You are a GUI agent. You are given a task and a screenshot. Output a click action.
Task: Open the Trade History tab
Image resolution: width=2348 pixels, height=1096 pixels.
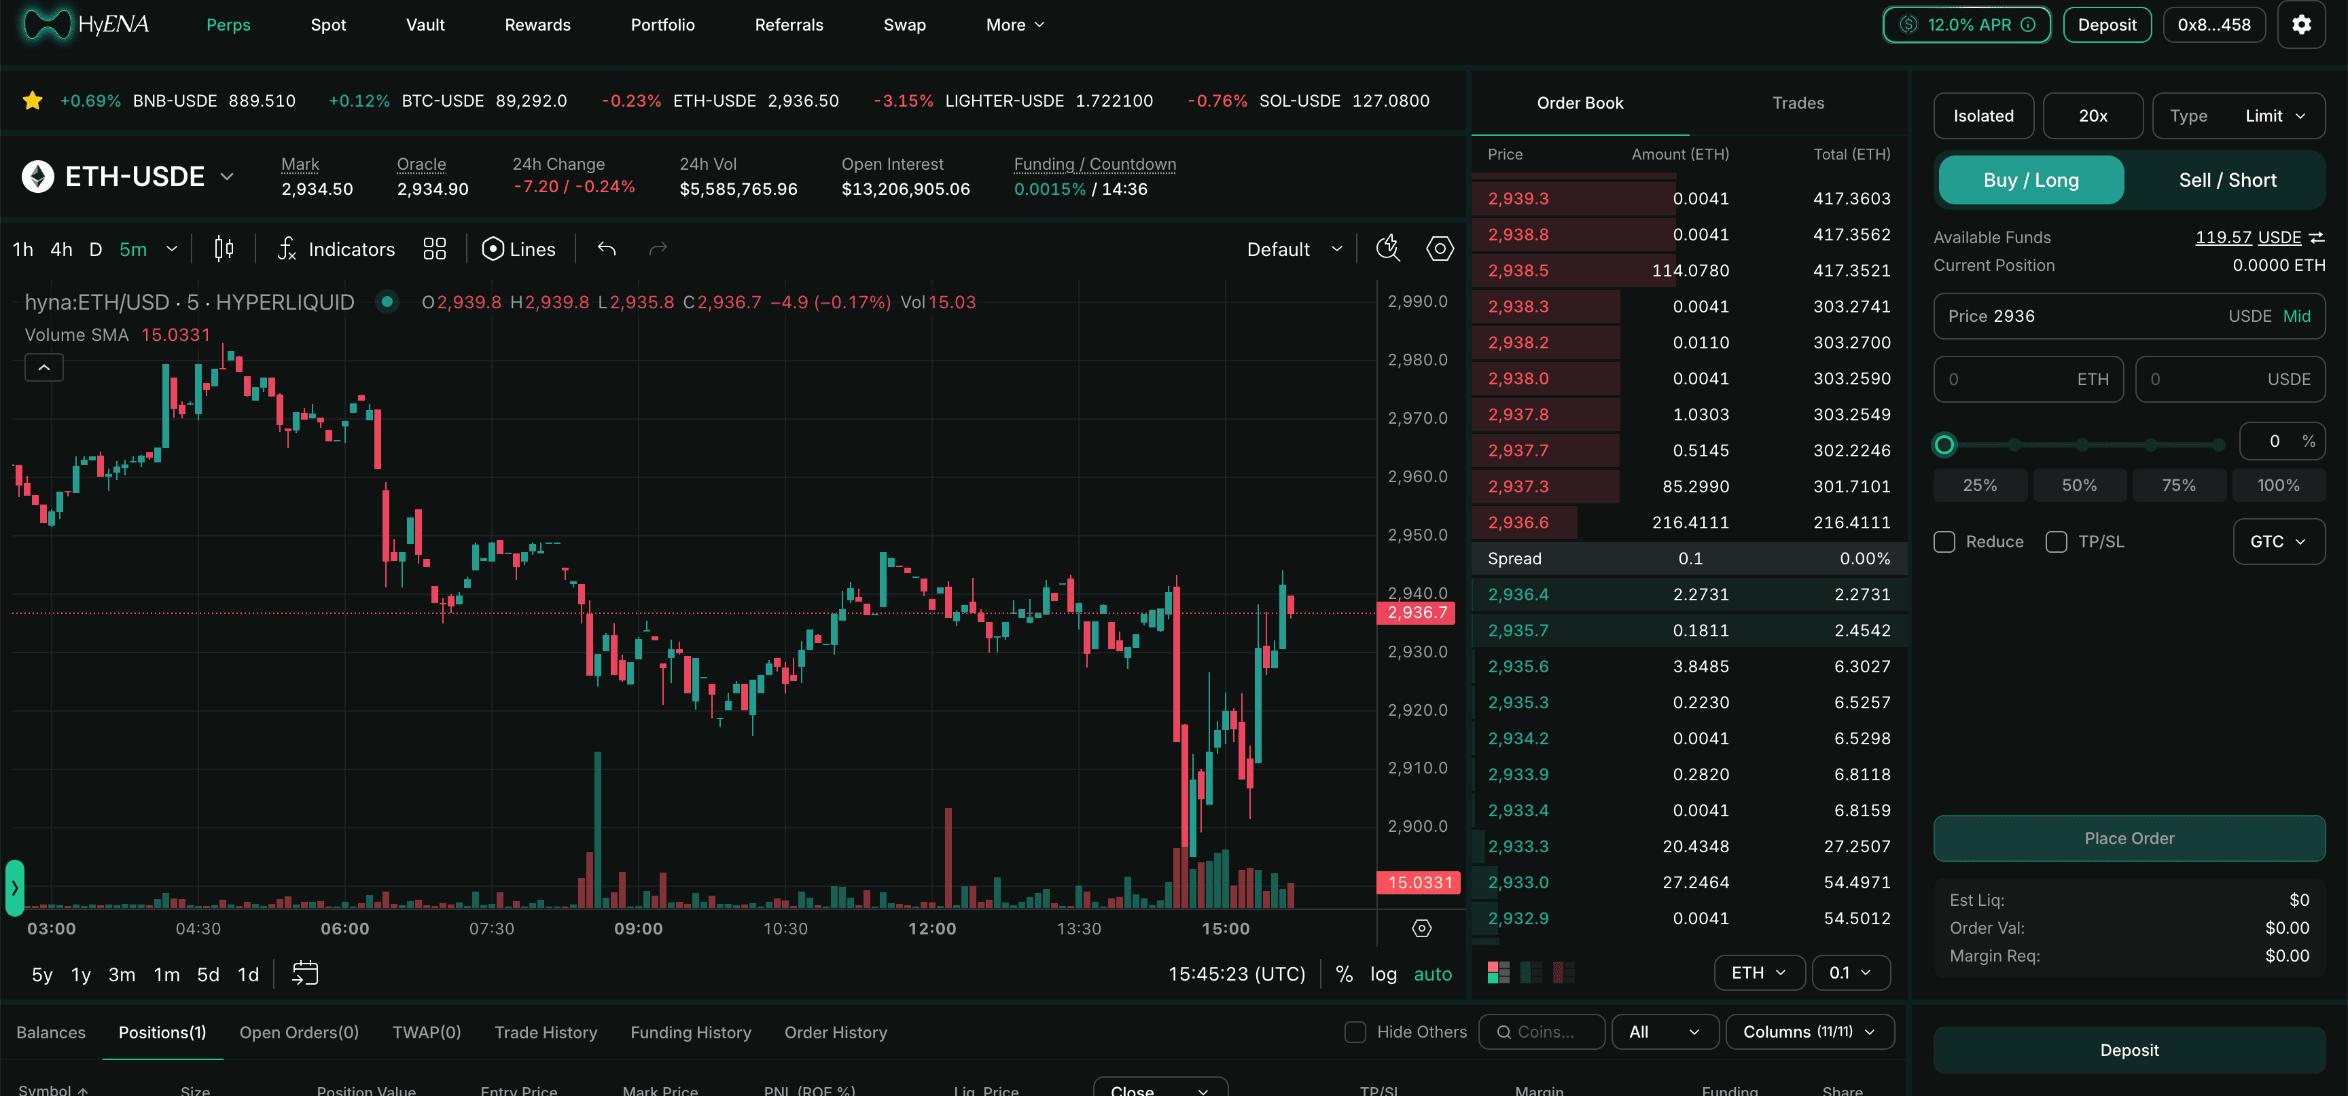click(x=545, y=1032)
